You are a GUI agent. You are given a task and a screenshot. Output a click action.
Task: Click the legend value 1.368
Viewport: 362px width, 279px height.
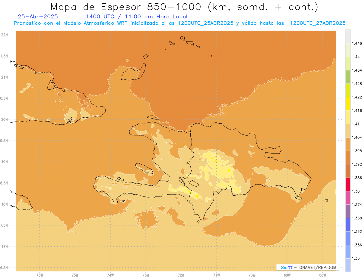coord(357,218)
